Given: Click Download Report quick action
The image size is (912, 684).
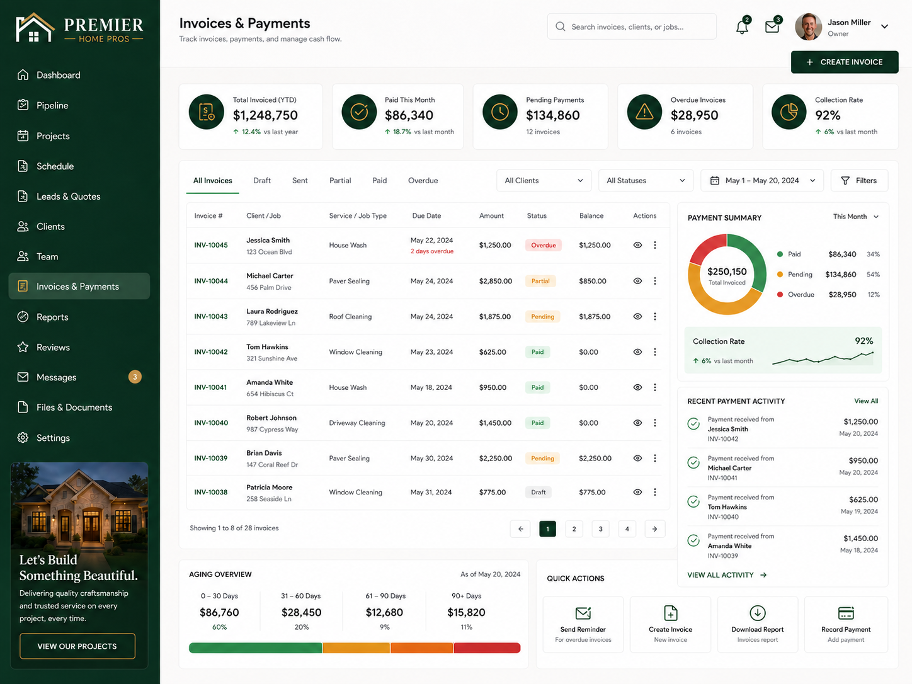Looking at the screenshot, I should pyautogui.click(x=758, y=624).
